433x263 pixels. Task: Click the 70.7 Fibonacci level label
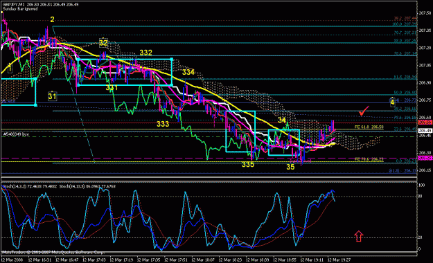click(405, 33)
